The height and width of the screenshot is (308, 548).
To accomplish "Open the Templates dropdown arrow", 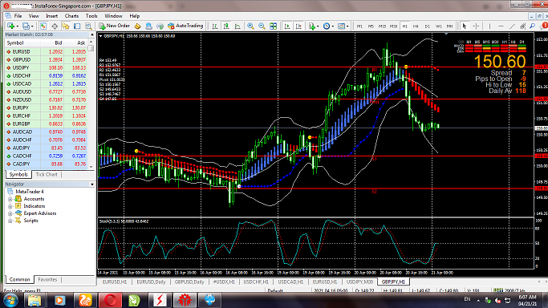I will click(x=347, y=26).
